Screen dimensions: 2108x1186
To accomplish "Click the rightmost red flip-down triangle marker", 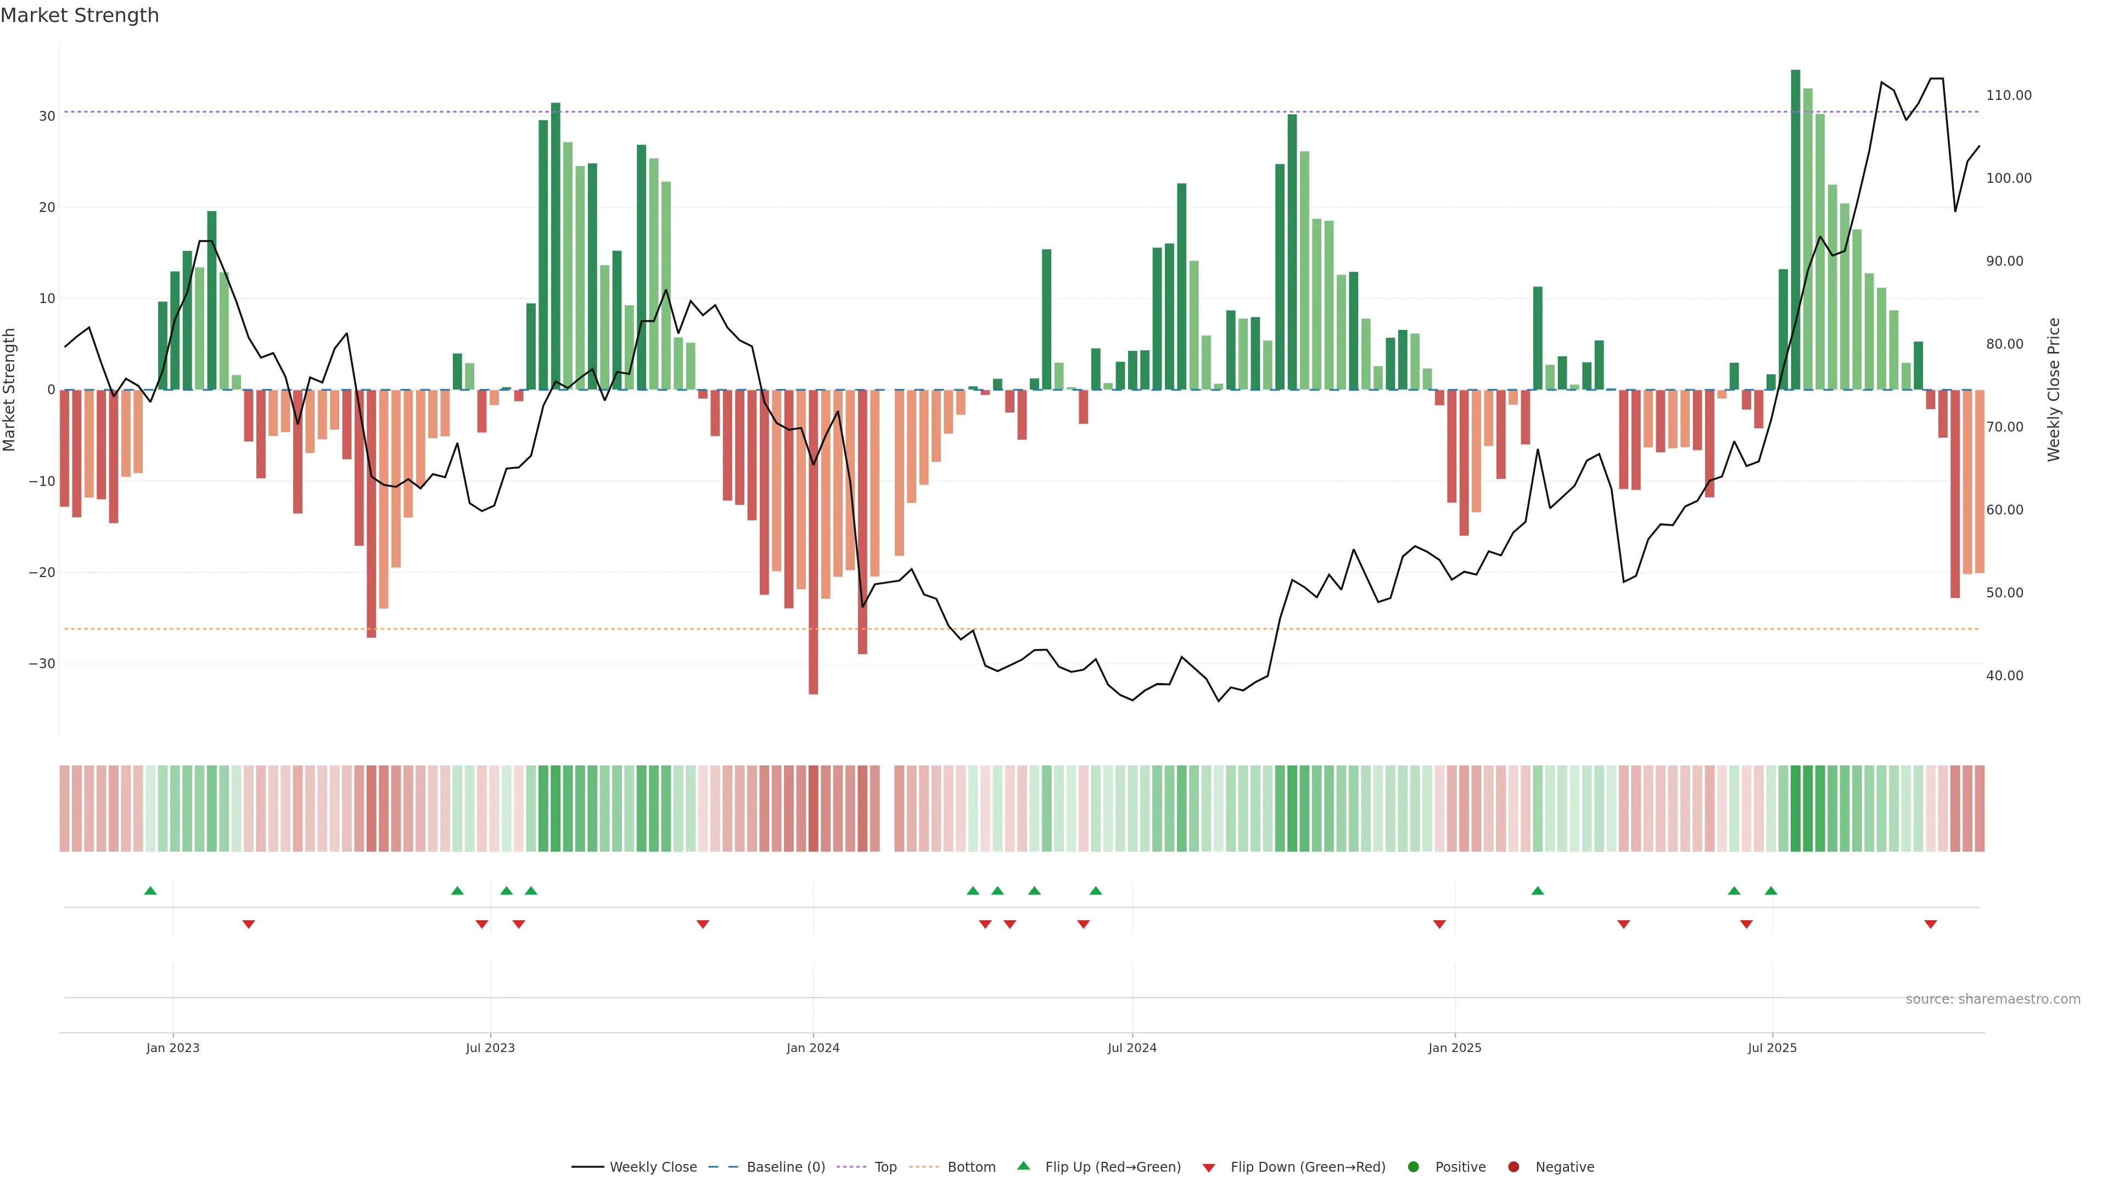I will (1931, 924).
